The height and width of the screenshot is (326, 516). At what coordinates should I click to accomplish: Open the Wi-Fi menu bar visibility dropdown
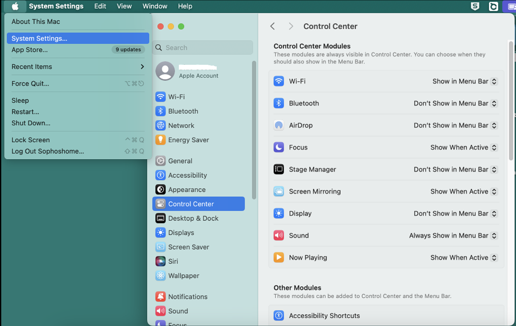coord(465,81)
